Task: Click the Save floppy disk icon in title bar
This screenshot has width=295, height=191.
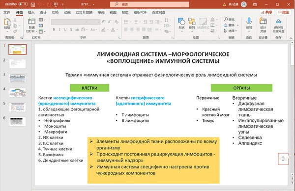Action: pos(33,4)
